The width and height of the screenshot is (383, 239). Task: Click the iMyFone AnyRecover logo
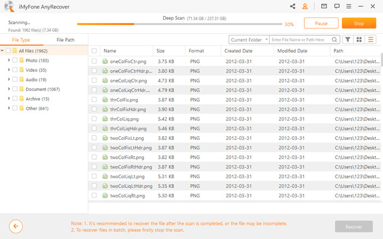[9, 7]
